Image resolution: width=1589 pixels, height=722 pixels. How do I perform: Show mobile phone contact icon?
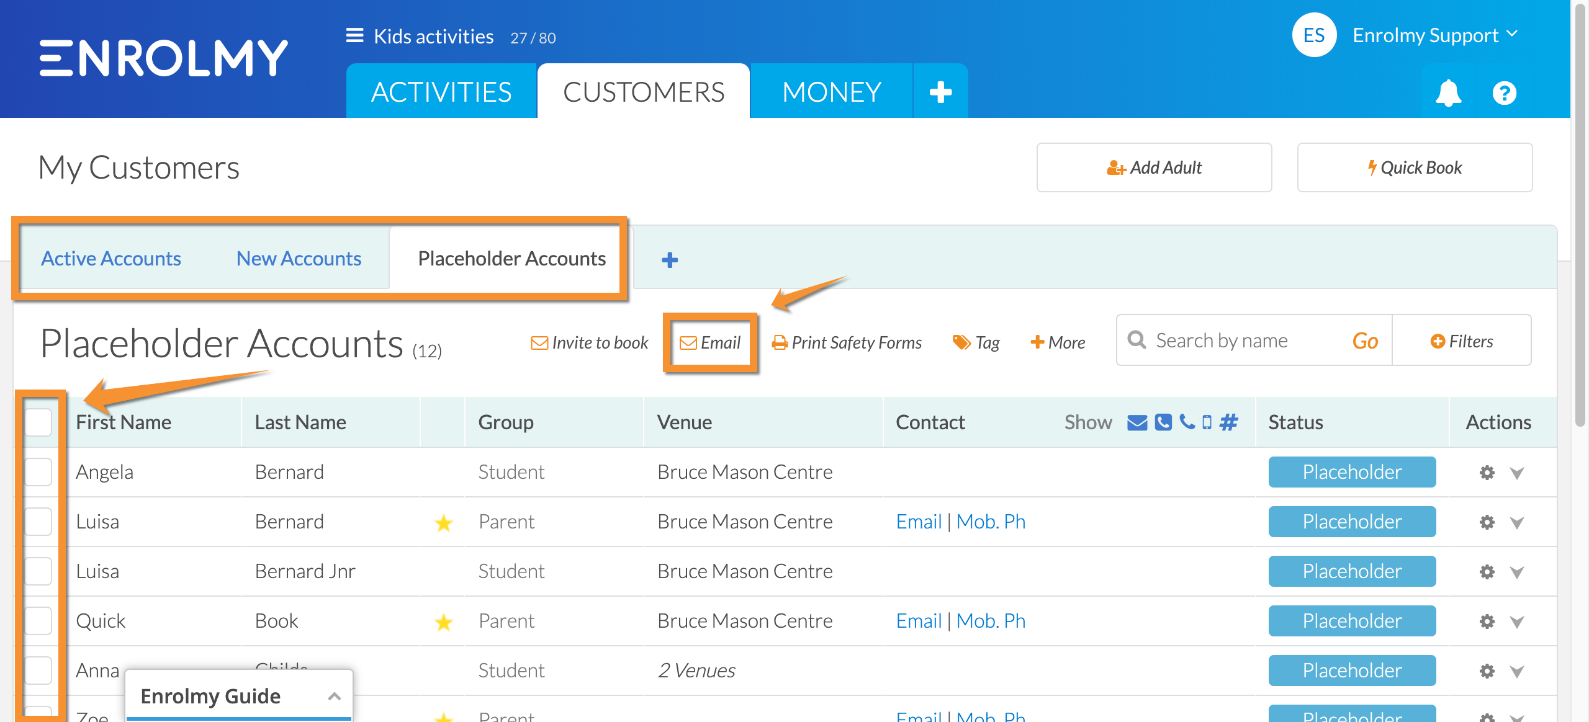[x=1207, y=422]
